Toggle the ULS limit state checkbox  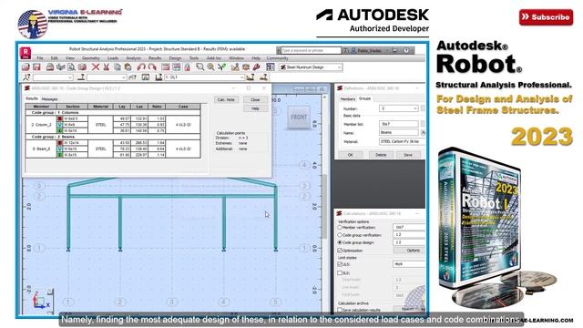(x=340, y=264)
